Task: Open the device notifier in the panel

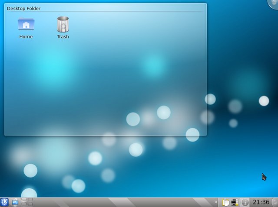Action: (15, 202)
